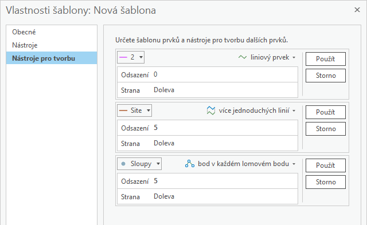The width and height of the screenshot is (367, 225).
Task: Close the Vlastnosti šablony dialog
Action: (357, 10)
